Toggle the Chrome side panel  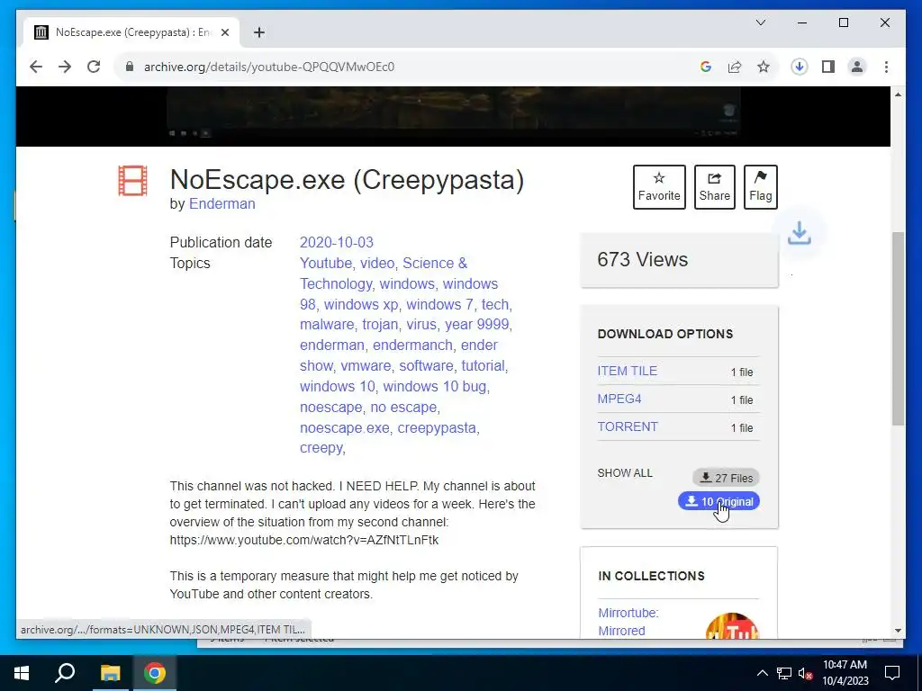pyautogui.click(x=828, y=67)
